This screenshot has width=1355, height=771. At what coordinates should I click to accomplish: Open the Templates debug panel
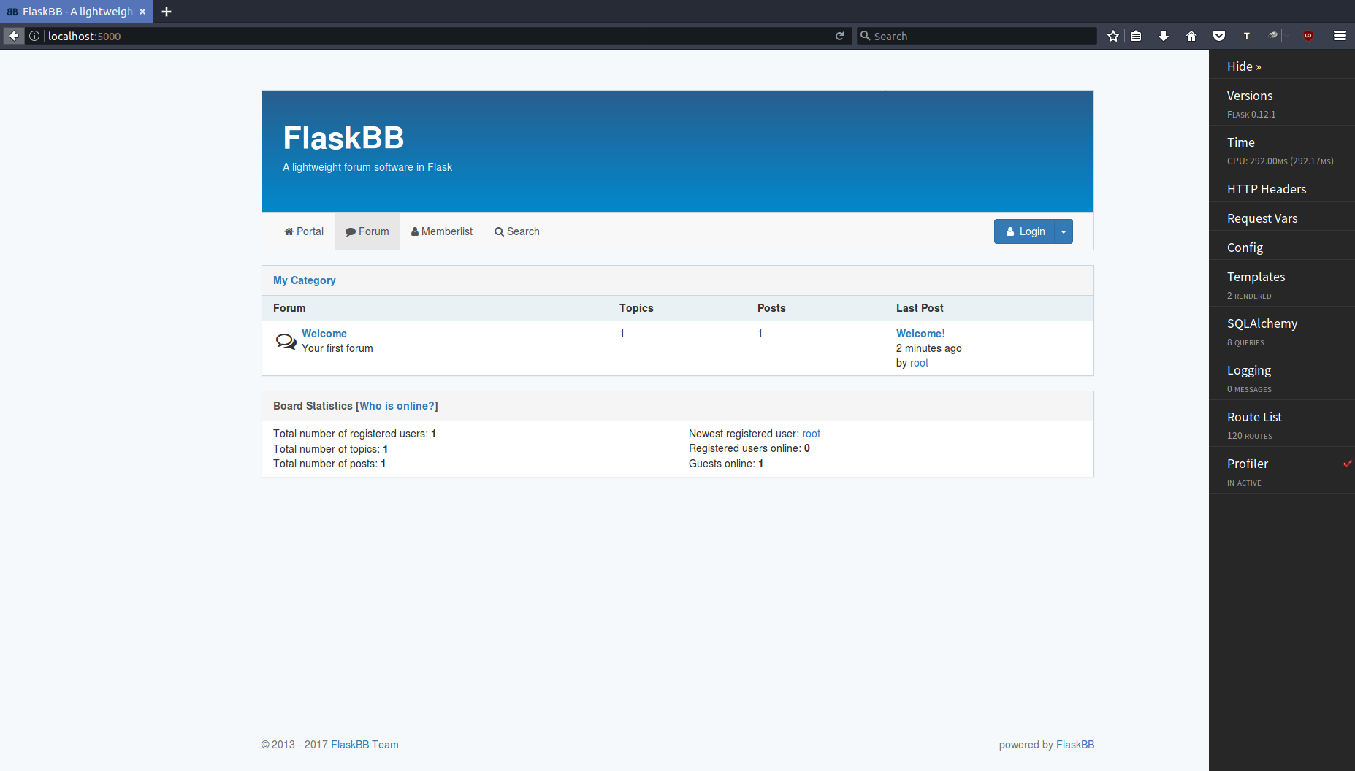click(1282, 284)
